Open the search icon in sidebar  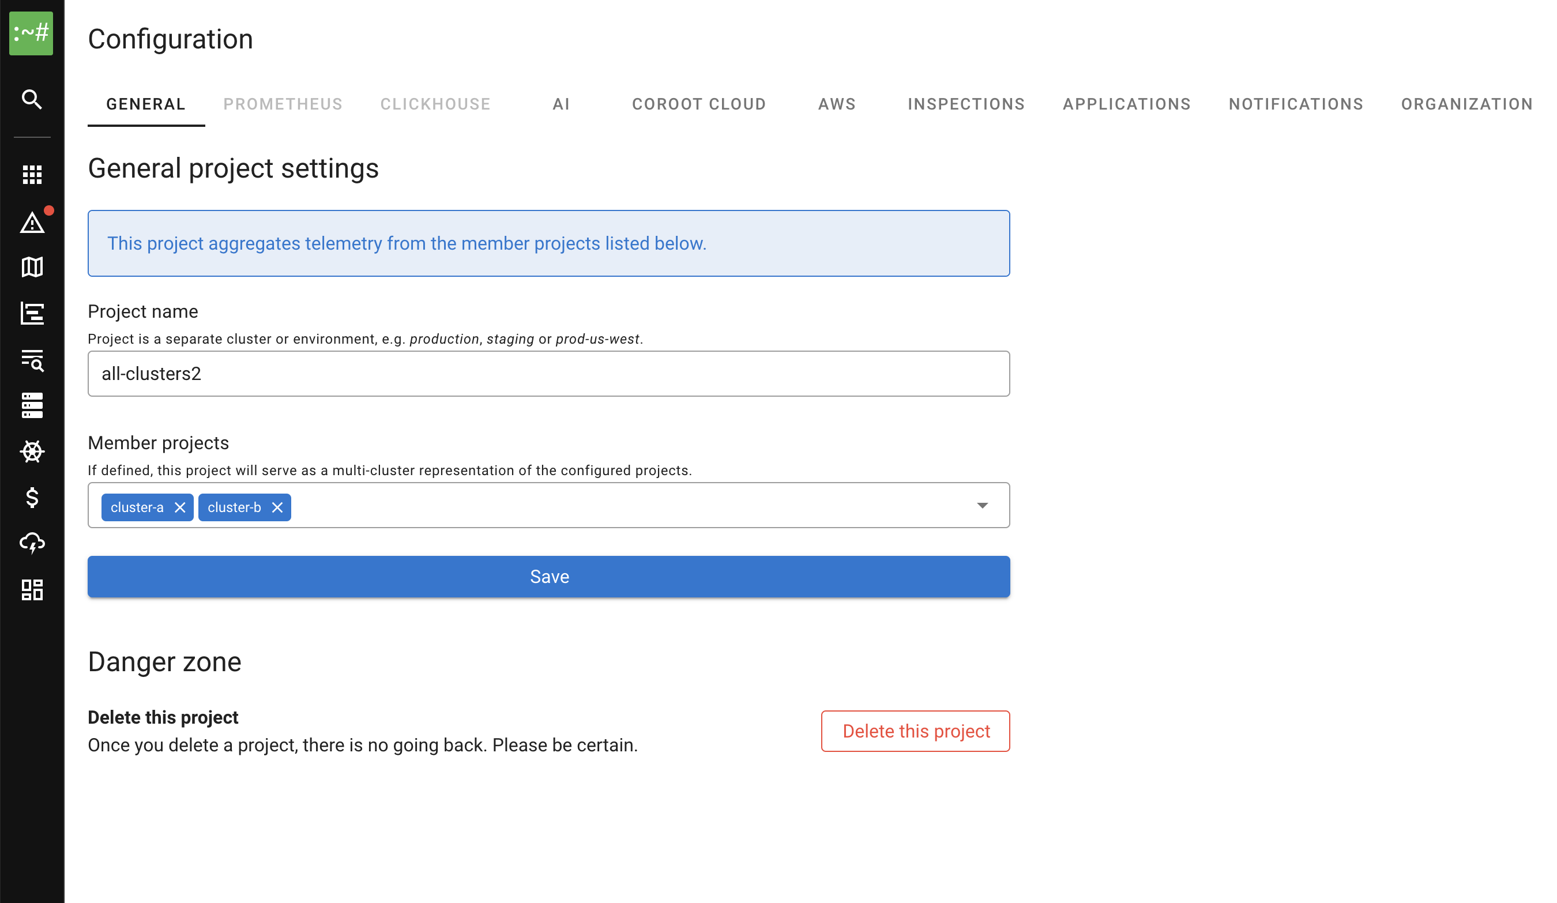pos(32,99)
